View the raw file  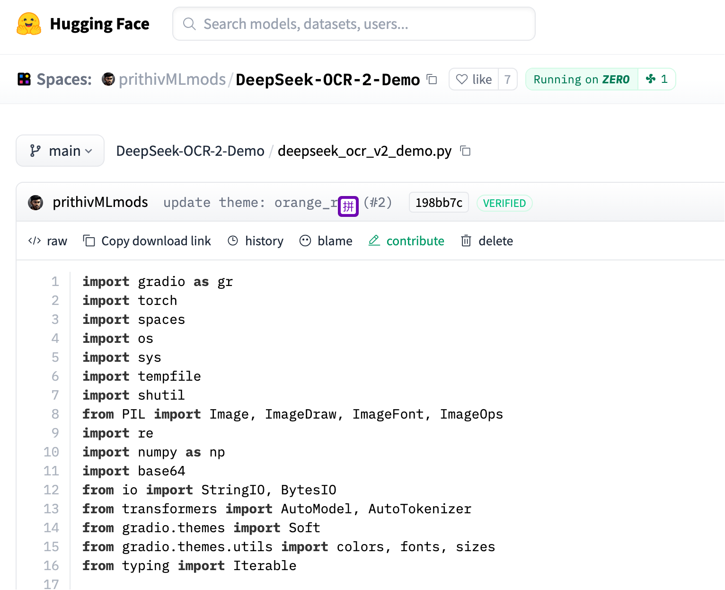[x=48, y=241]
